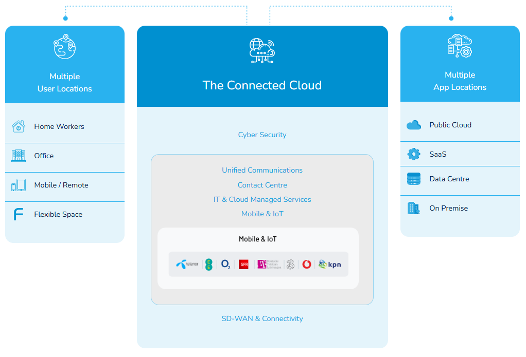The image size is (526, 357).
Task: Select IT & Cloud Managed Services
Action: [x=262, y=199]
